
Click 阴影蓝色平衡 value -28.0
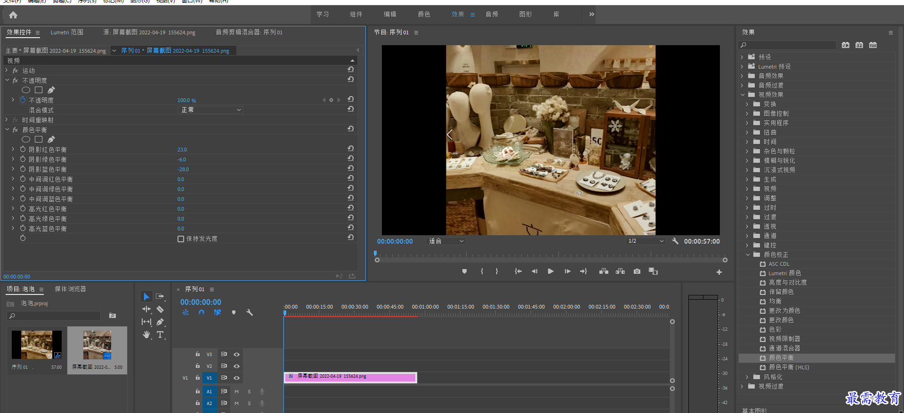click(183, 169)
